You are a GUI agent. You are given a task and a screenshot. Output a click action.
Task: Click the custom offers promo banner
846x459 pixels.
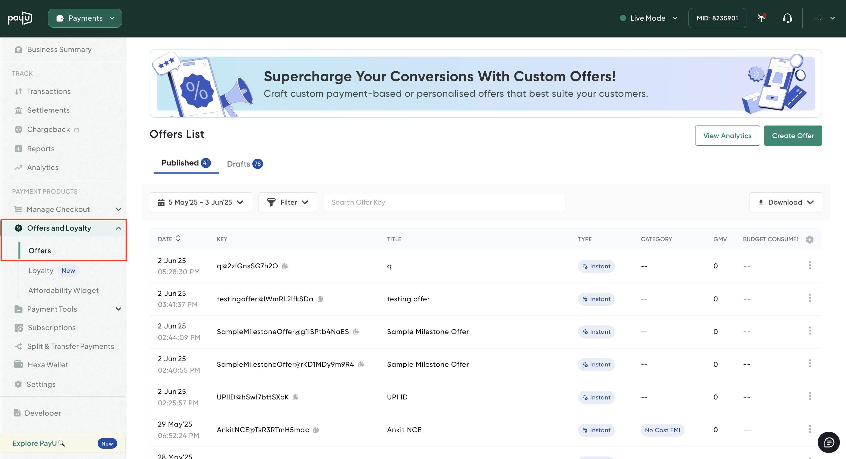[x=486, y=84]
